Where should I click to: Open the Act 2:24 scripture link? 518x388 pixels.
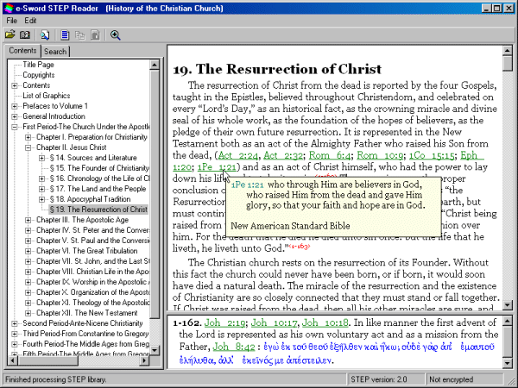(237, 155)
